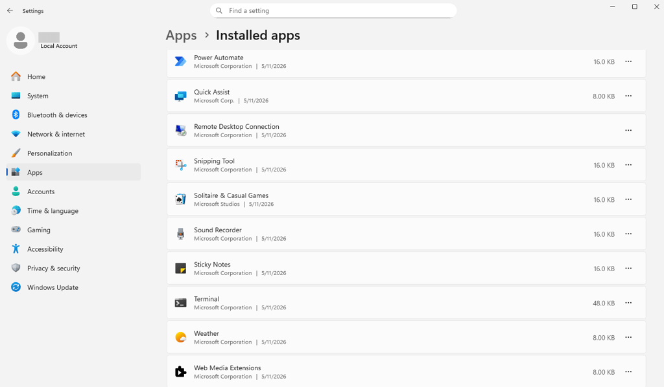Click the Sticky Notes app icon
The height and width of the screenshot is (387, 664).
coord(181,269)
